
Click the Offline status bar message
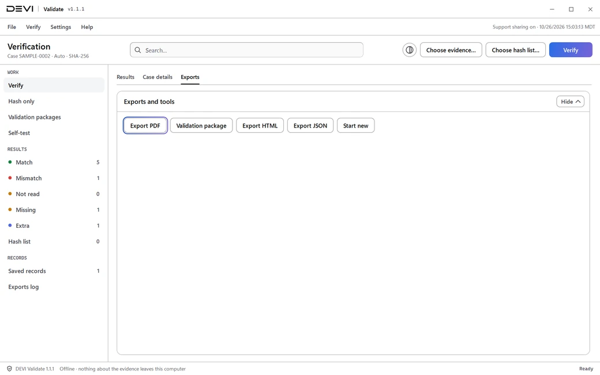click(x=122, y=369)
